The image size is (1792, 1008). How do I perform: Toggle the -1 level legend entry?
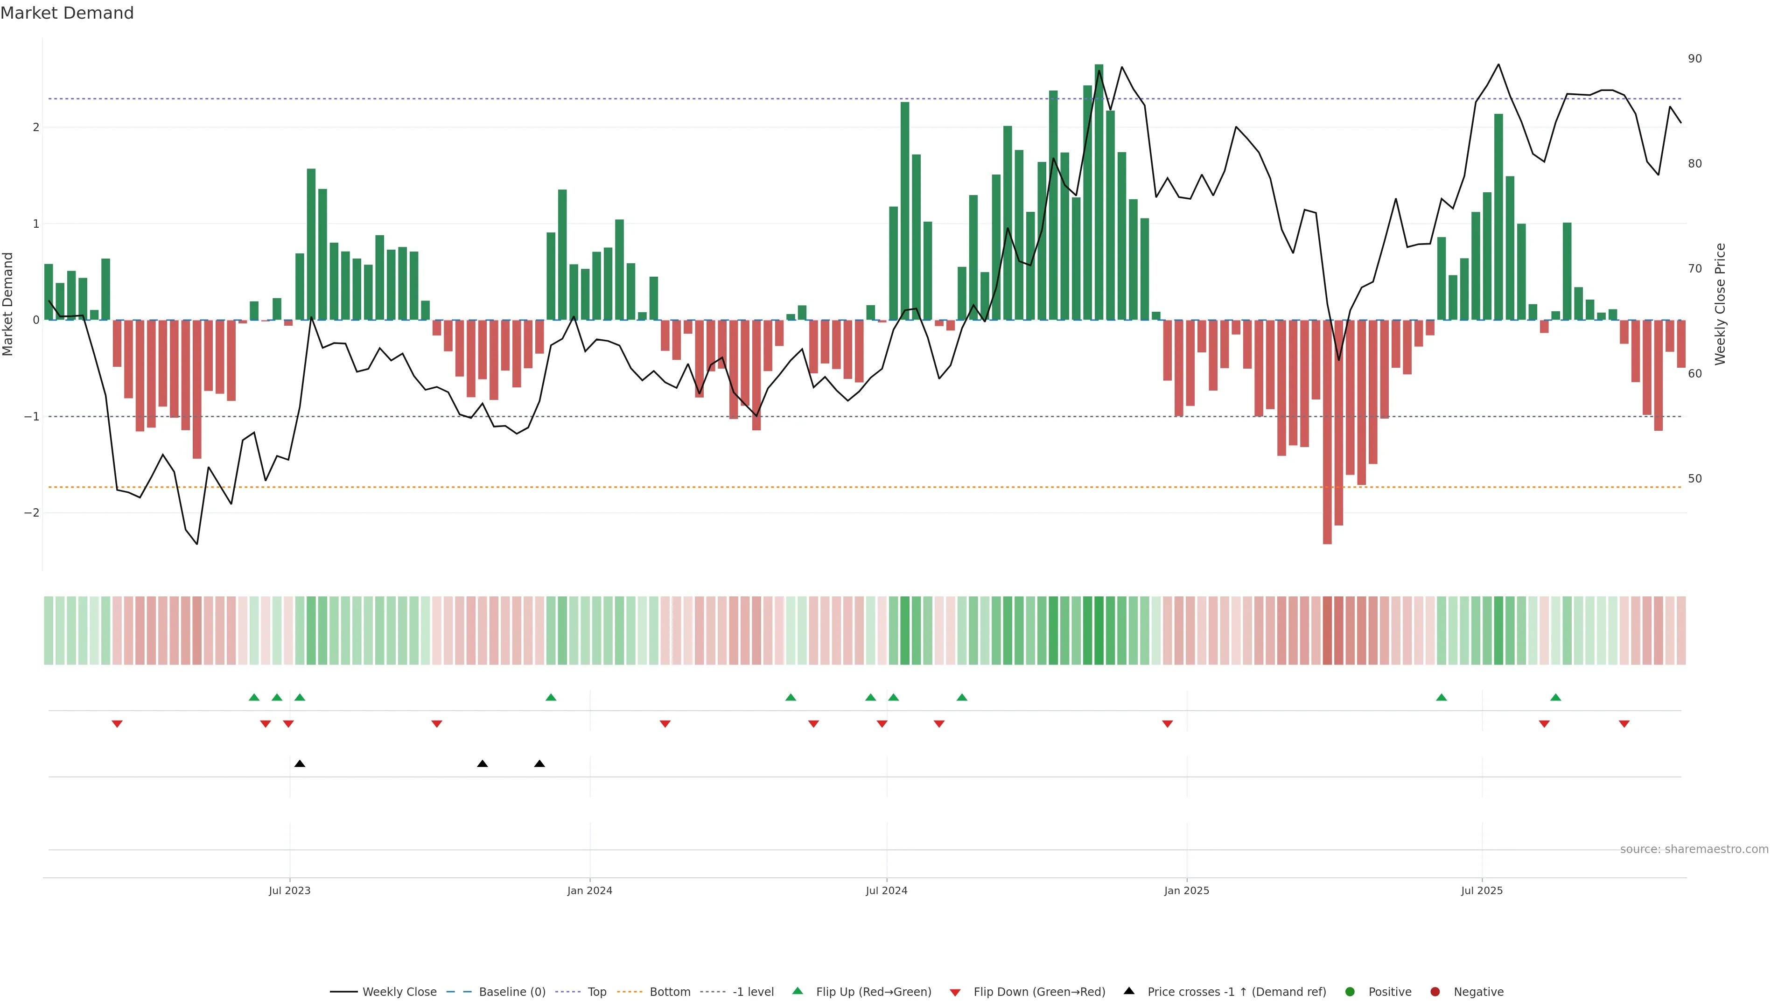point(753,991)
